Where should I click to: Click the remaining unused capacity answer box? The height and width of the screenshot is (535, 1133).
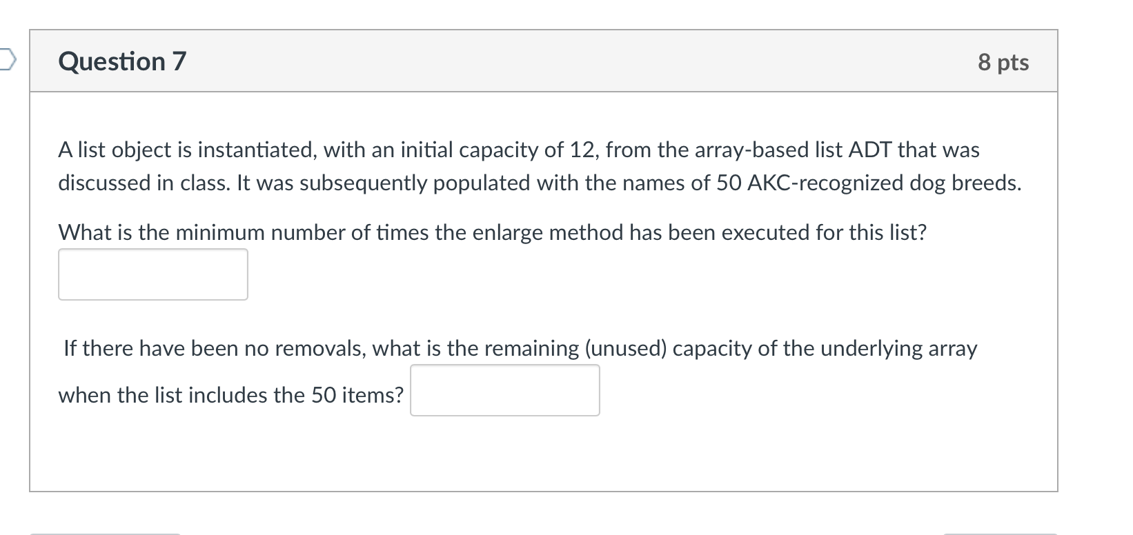pyautogui.click(x=505, y=390)
